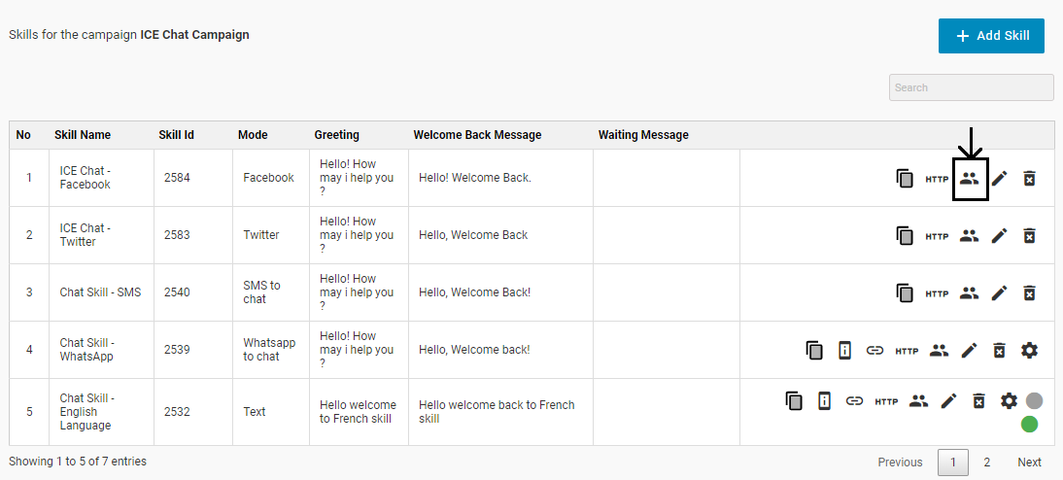
Task: Go to the Next page of entries
Action: coord(1029,463)
